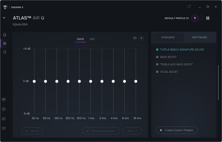Open the headset audio section in sidebar
Image resolution: width=222 pixels, height=142 pixels.
4,35
